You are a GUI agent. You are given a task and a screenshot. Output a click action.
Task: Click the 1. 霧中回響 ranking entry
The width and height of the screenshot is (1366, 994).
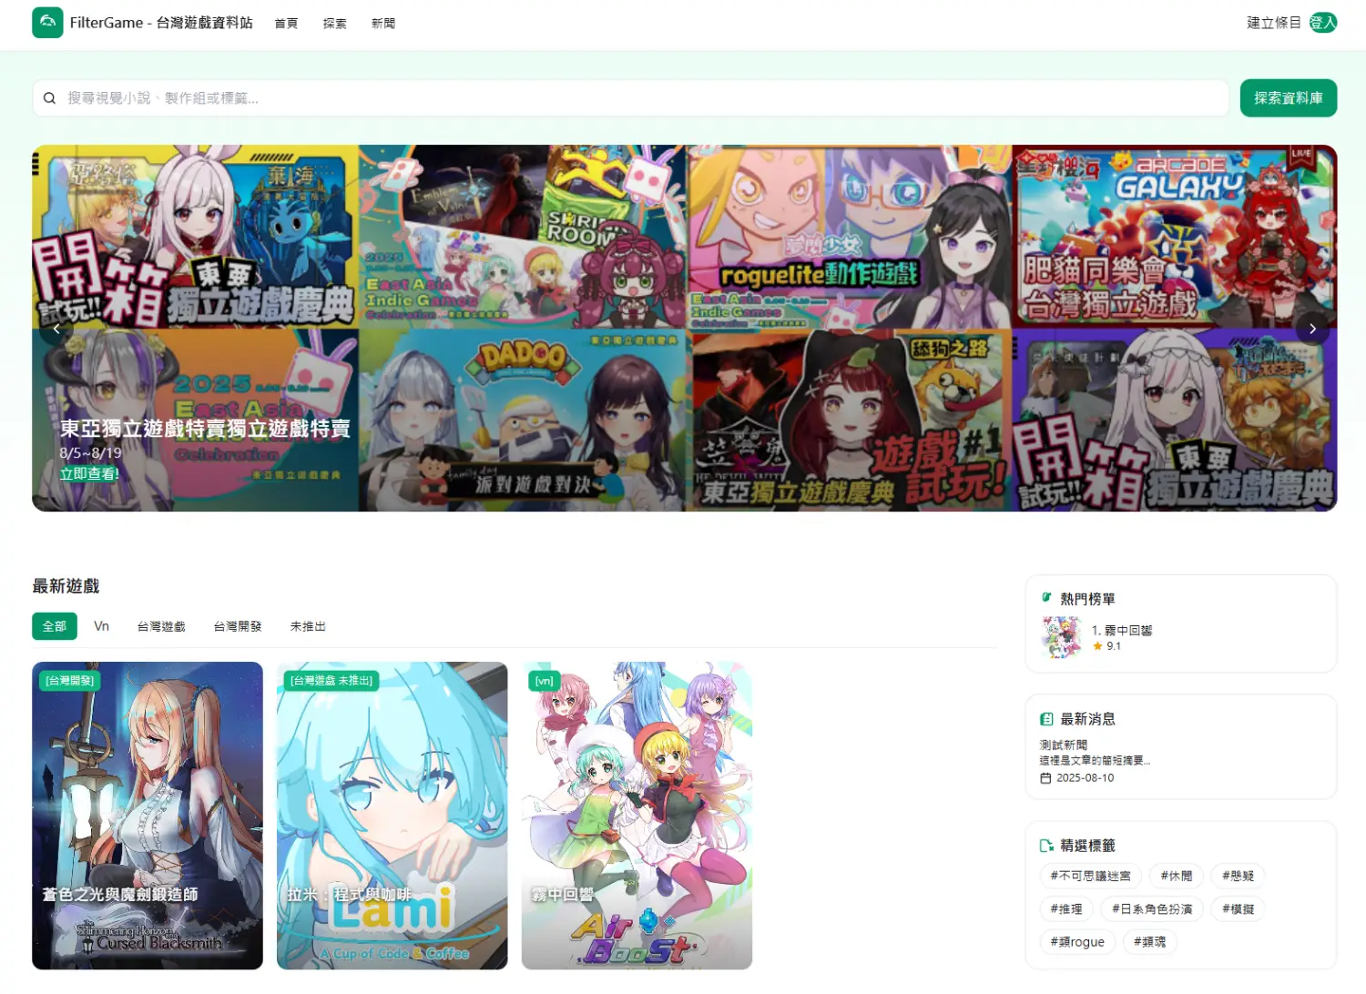click(x=1122, y=630)
